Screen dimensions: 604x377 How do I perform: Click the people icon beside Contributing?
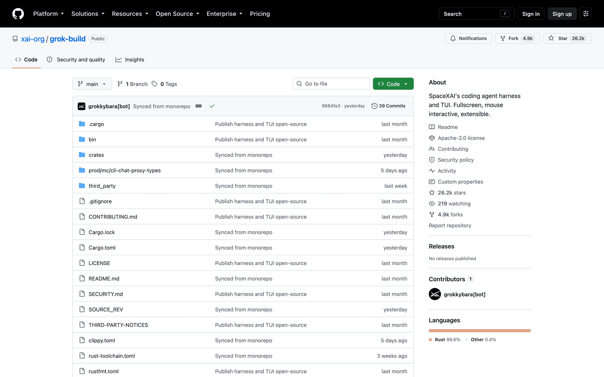point(432,149)
